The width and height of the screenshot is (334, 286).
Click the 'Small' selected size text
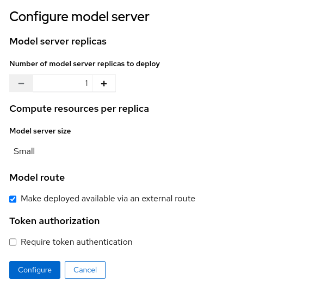tap(24, 151)
